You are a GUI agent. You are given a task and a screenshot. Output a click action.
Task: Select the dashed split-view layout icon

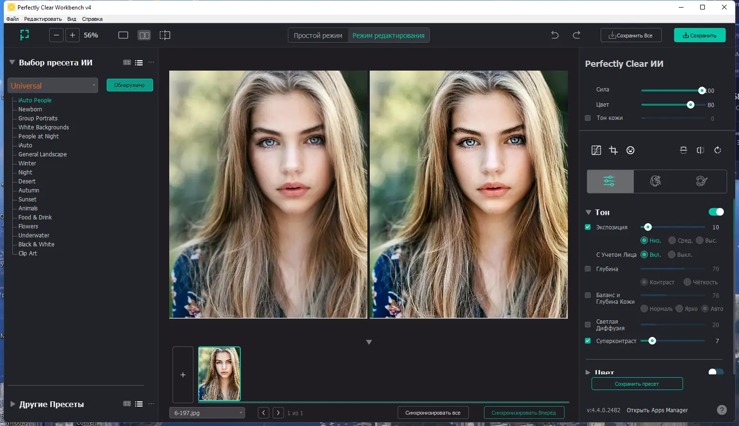click(x=165, y=35)
